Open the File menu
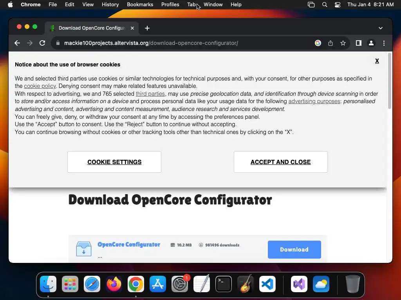The height and width of the screenshot is (300, 401). pyautogui.click(x=53, y=5)
